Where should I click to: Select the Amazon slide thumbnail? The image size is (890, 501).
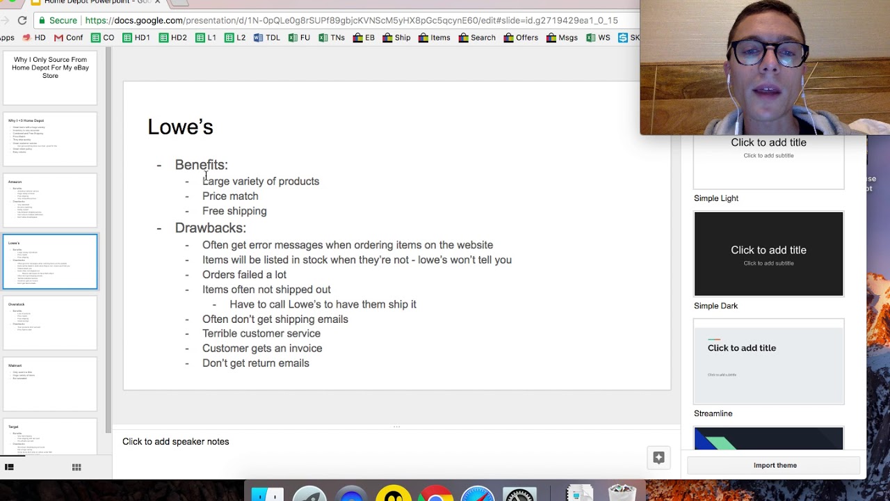tap(50, 200)
